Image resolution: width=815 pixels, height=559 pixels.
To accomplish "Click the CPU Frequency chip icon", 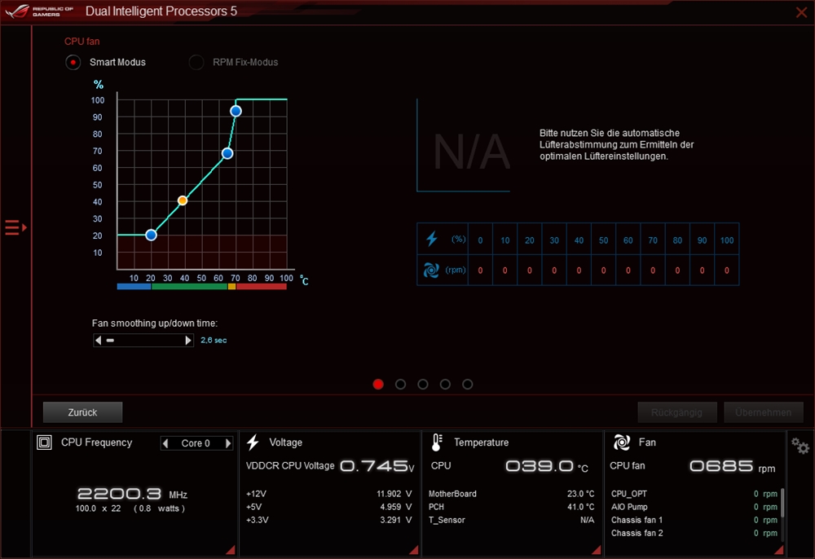I will (x=46, y=442).
